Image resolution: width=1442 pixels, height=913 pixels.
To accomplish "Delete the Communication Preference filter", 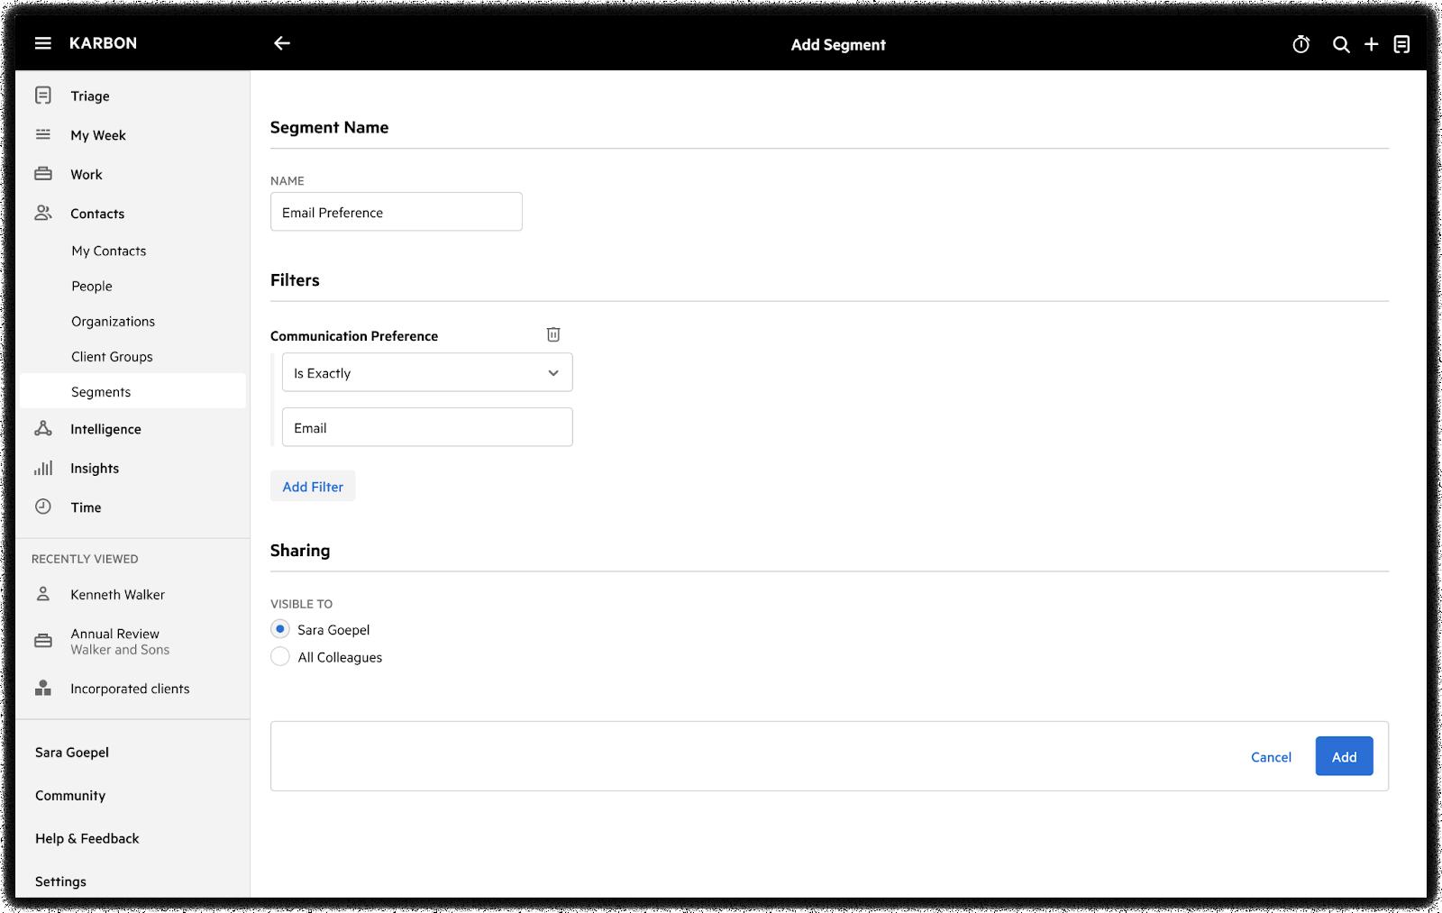I will click(553, 334).
